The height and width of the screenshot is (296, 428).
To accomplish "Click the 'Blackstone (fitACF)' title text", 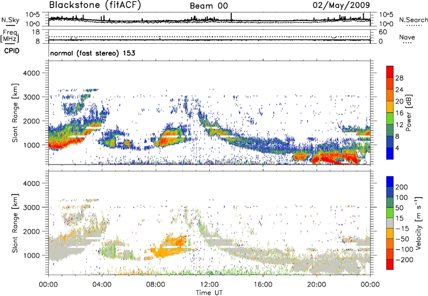I will click(95, 5).
